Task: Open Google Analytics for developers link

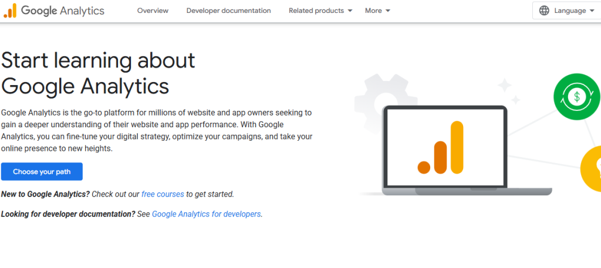Action: (x=206, y=214)
